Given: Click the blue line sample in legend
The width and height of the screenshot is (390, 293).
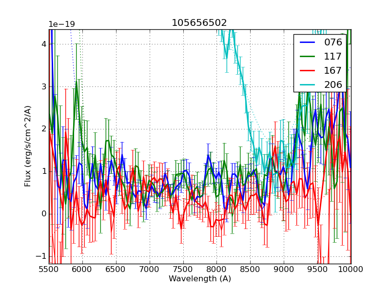Looking at the screenshot, I should 307,42.
